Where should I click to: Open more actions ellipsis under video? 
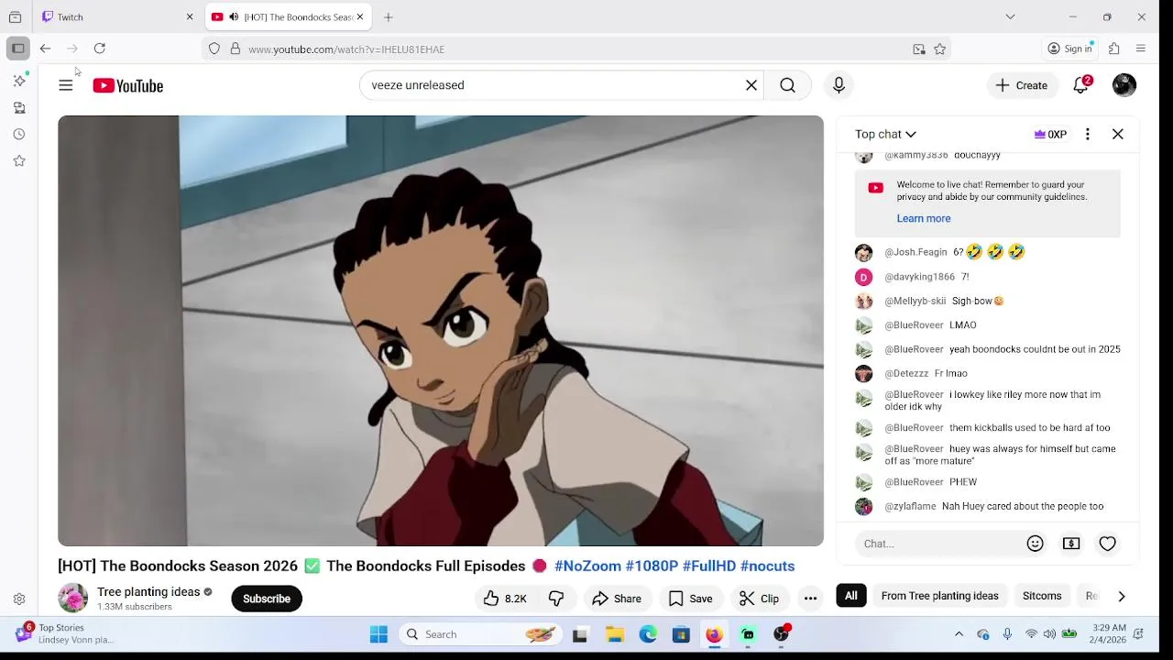pyautogui.click(x=810, y=599)
